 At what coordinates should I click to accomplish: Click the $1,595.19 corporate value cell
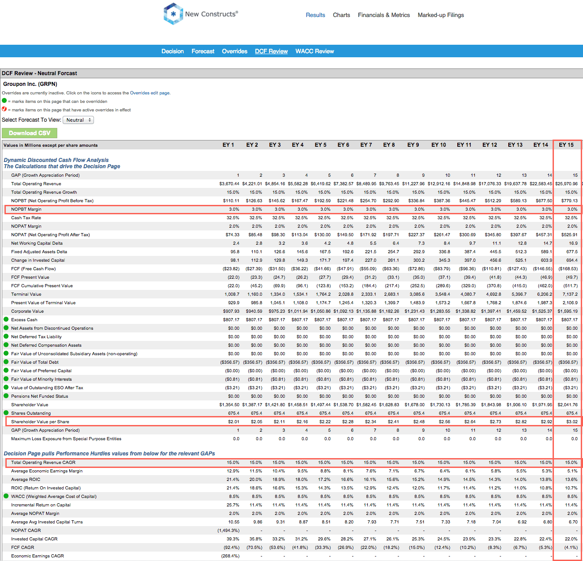tap(567, 311)
